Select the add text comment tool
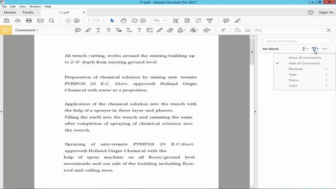 click(x=139, y=30)
